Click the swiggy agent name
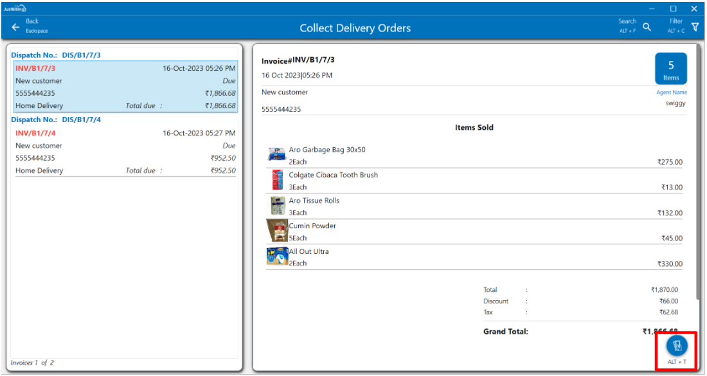Screen dimensions: 707x376 pos(676,103)
